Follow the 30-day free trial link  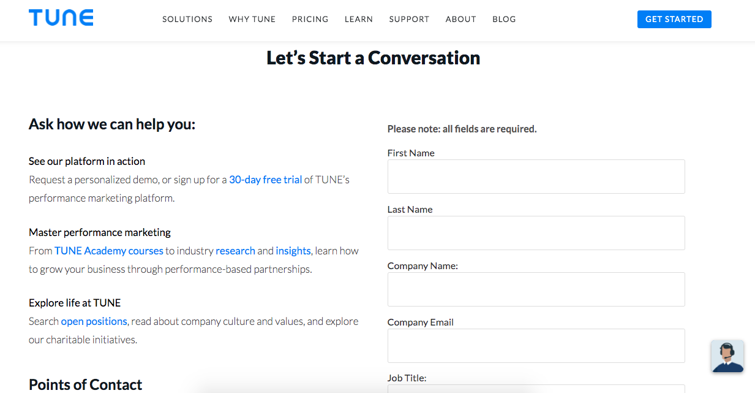pyautogui.click(x=265, y=180)
